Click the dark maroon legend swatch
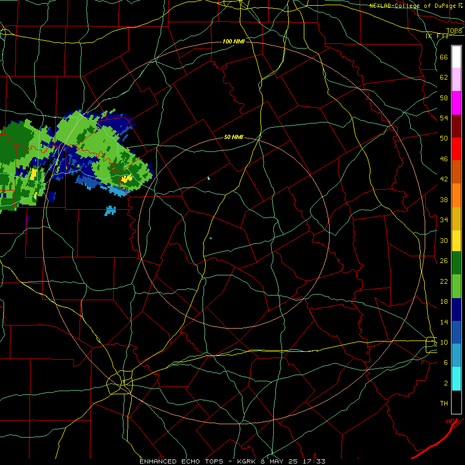 pos(456,127)
